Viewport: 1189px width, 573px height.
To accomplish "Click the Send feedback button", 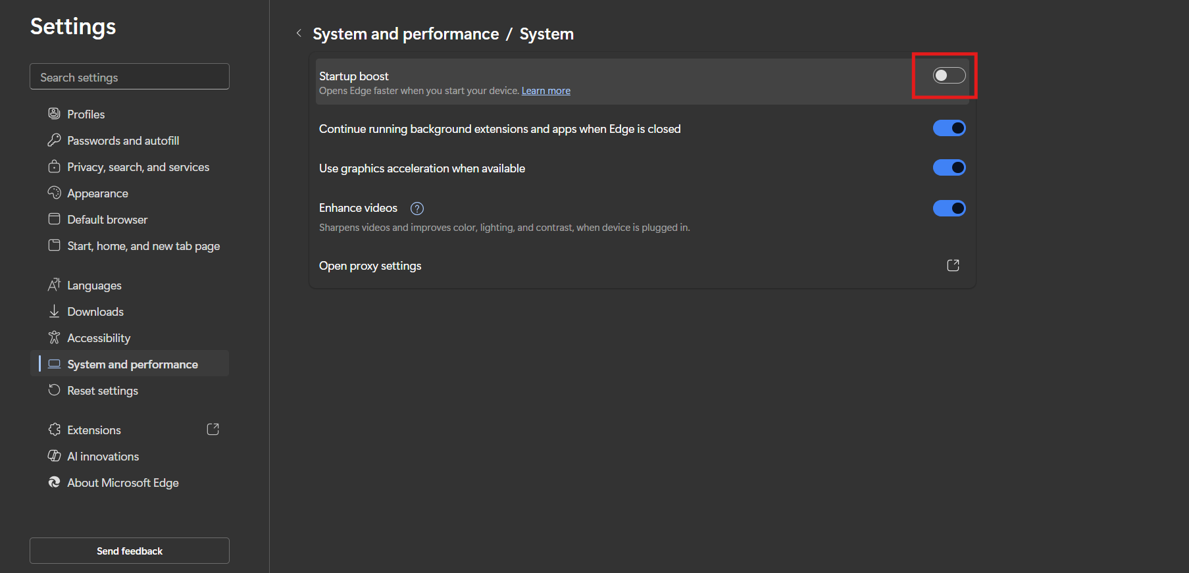I will click(x=130, y=551).
